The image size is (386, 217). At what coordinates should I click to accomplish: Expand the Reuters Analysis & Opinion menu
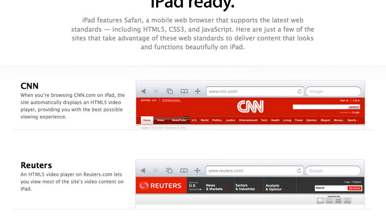click(275, 187)
